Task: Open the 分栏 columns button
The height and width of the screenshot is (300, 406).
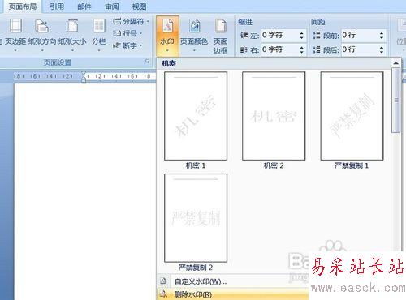Action: pos(99,34)
